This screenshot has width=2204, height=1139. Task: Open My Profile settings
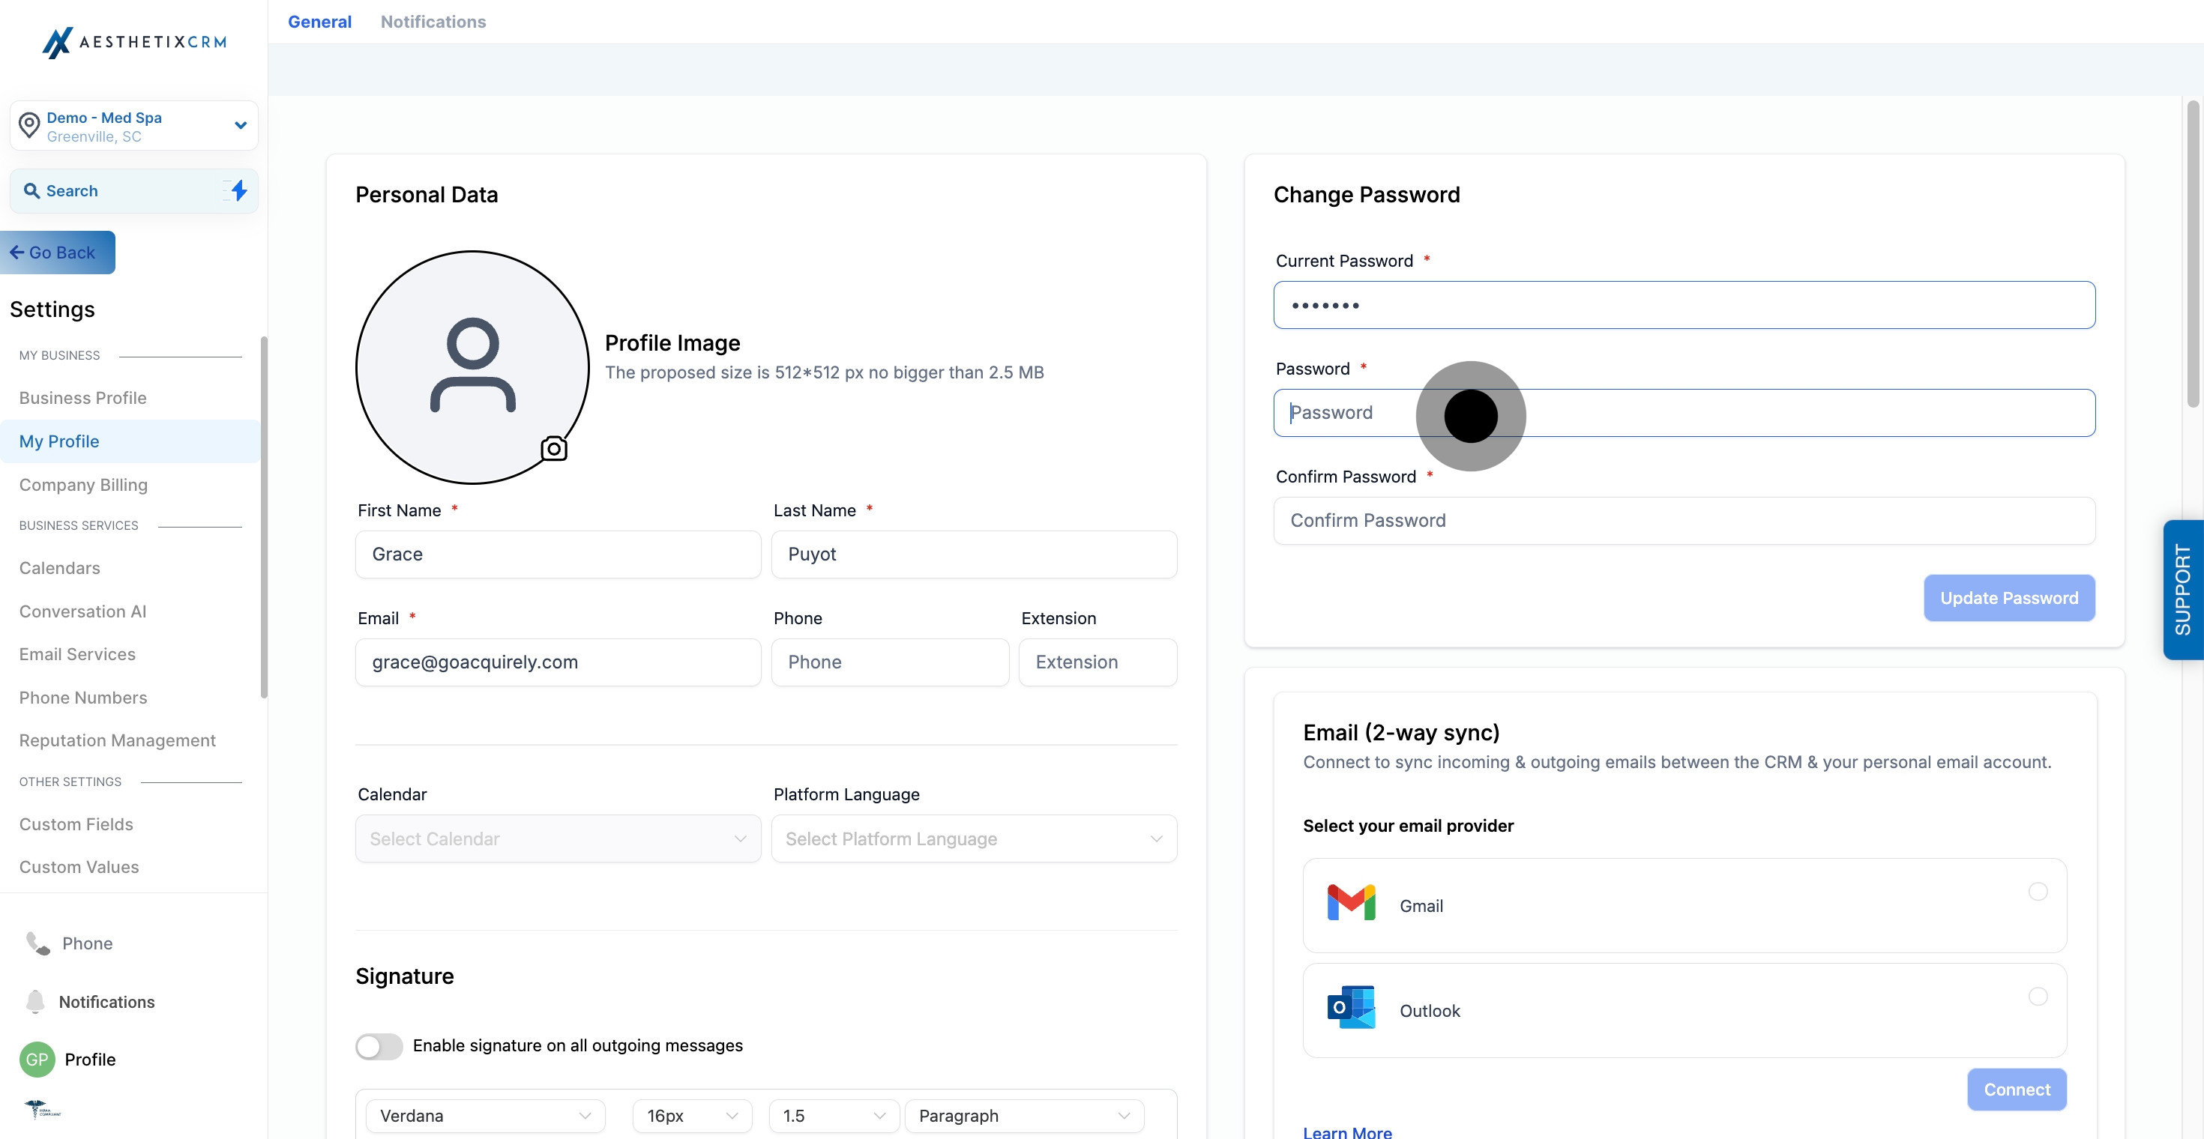tap(130, 441)
